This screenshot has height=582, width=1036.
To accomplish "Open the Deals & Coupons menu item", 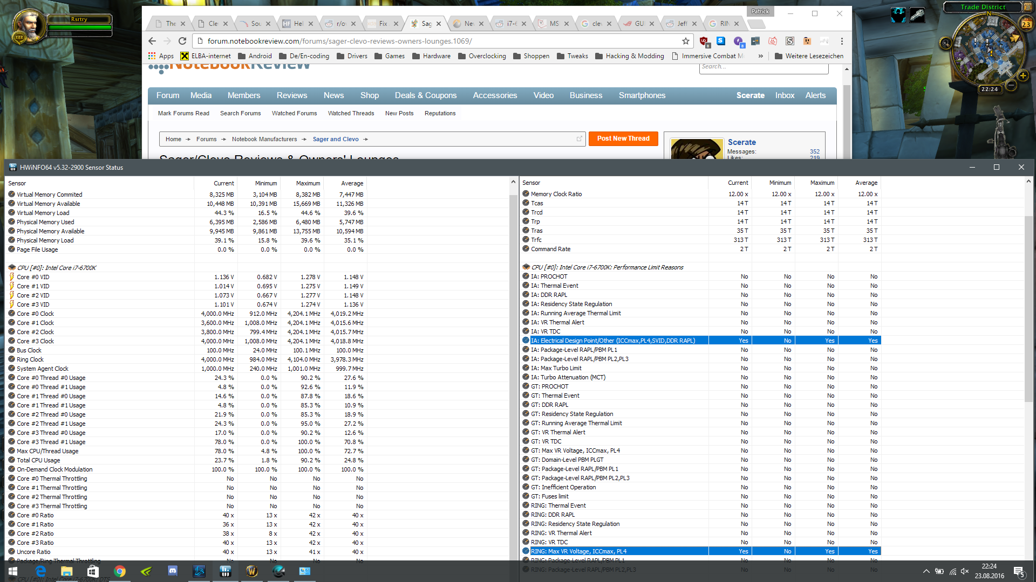I will point(426,95).
